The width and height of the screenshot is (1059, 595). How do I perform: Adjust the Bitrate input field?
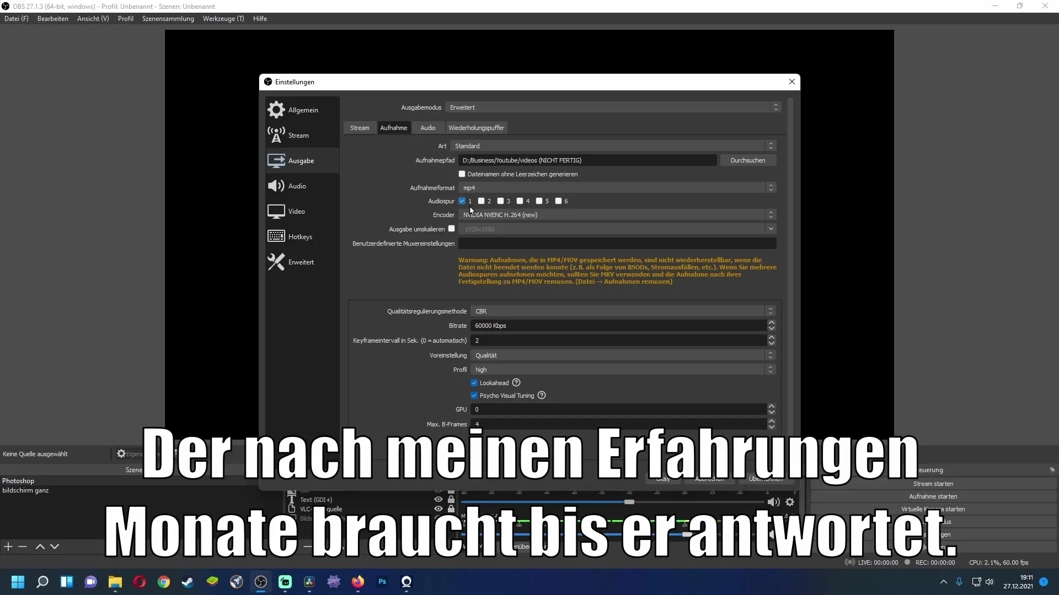pyautogui.click(x=618, y=326)
